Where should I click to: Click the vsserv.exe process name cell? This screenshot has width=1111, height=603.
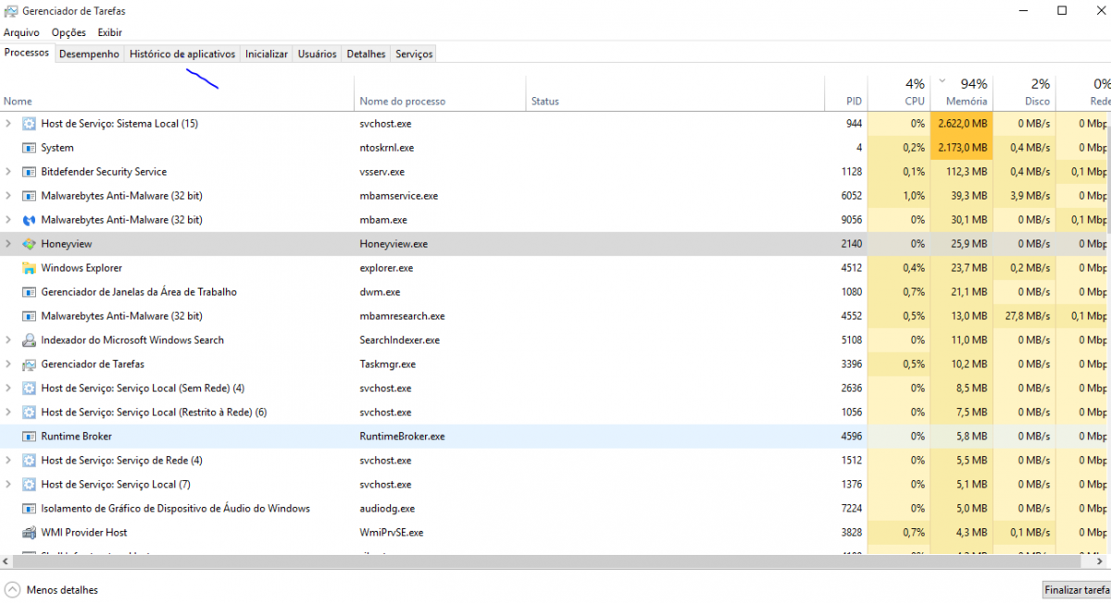coord(382,172)
